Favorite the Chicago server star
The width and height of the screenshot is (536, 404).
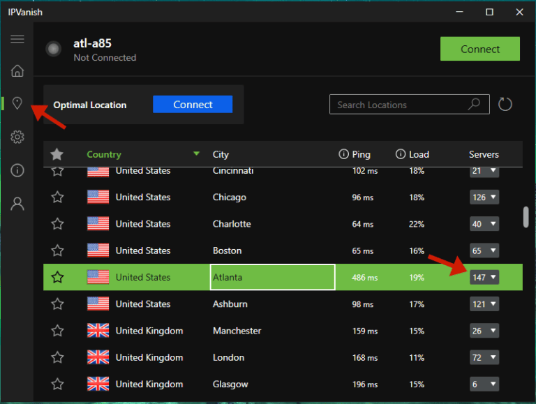(57, 197)
